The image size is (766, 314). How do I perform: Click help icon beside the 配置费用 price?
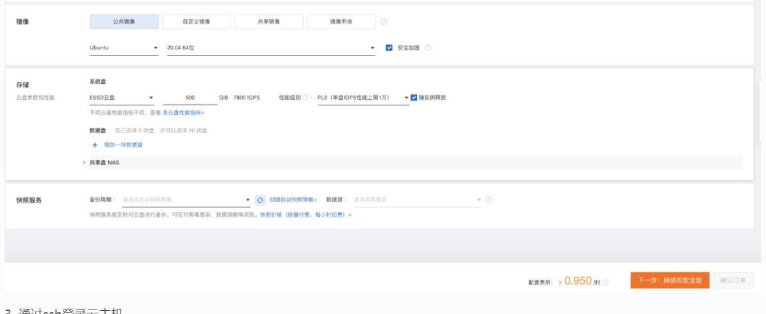(x=605, y=282)
